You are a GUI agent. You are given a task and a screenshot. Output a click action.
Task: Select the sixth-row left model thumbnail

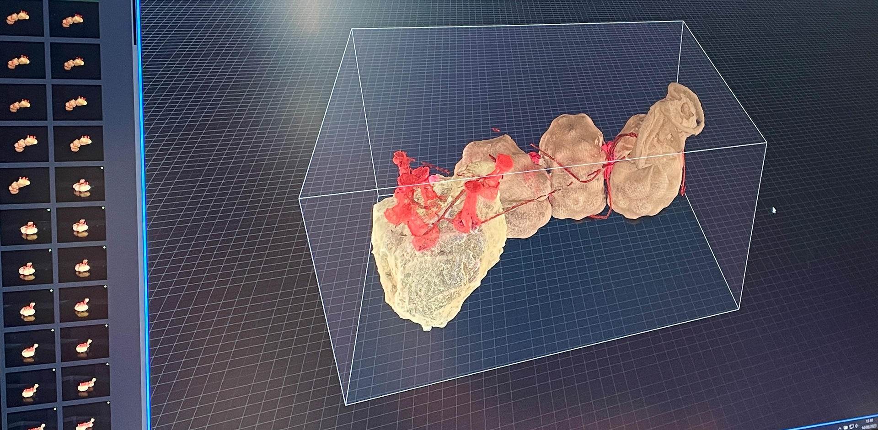point(26,227)
